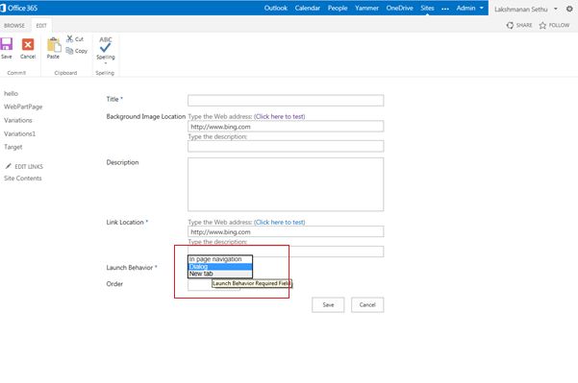Open the 'hello' navigation link

[x=11, y=93]
